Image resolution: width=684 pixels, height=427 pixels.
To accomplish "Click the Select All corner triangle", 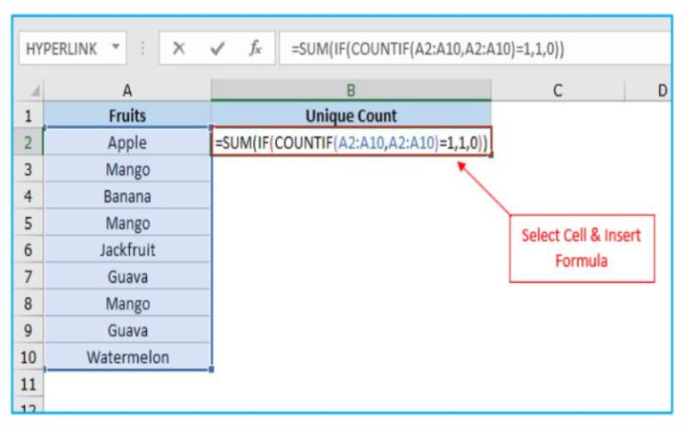I will [x=35, y=91].
